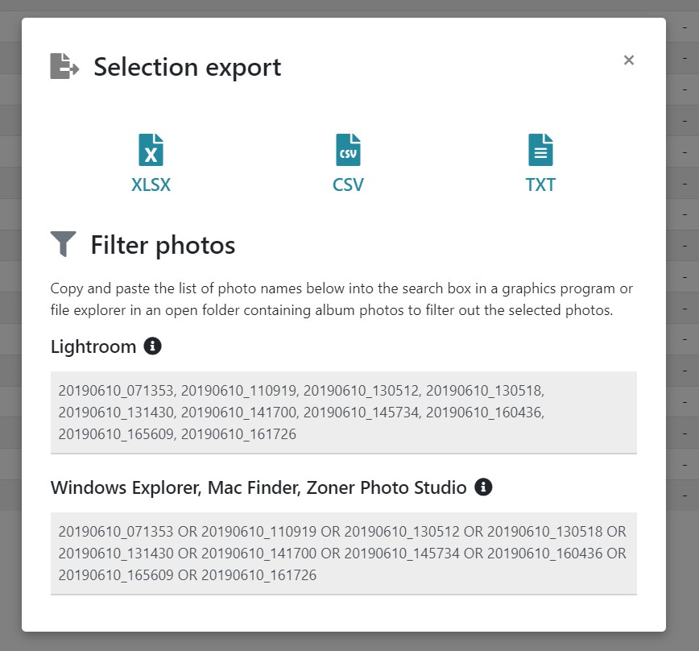Close the Selection export dialog
699x651 pixels.
(x=629, y=60)
